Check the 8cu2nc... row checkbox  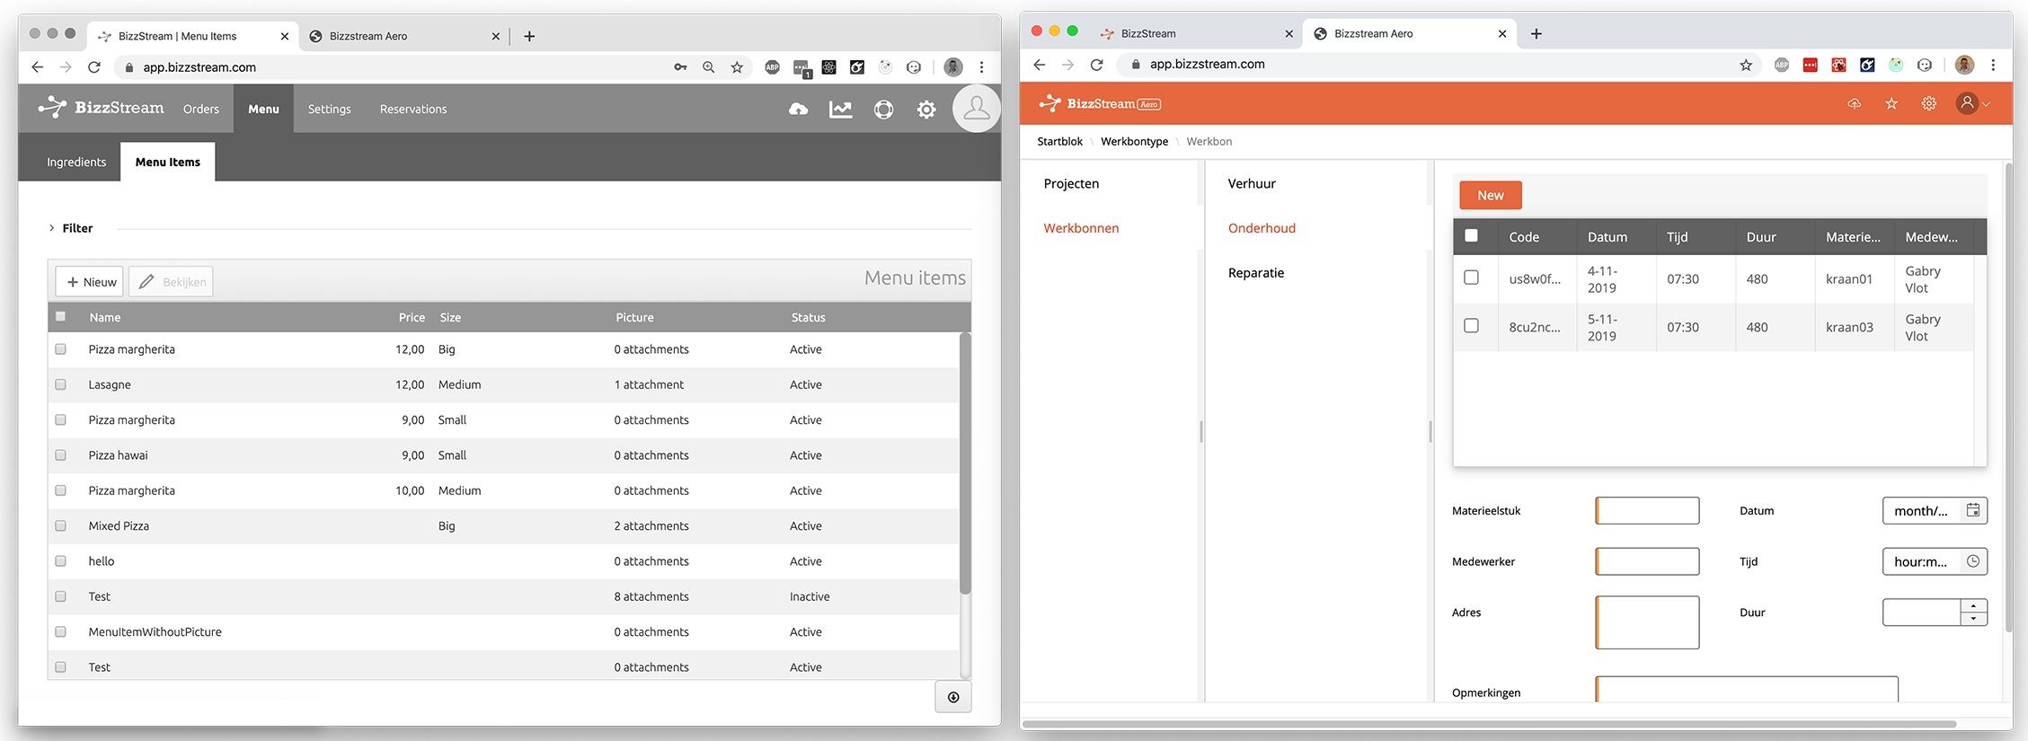[x=1471, y=325]
